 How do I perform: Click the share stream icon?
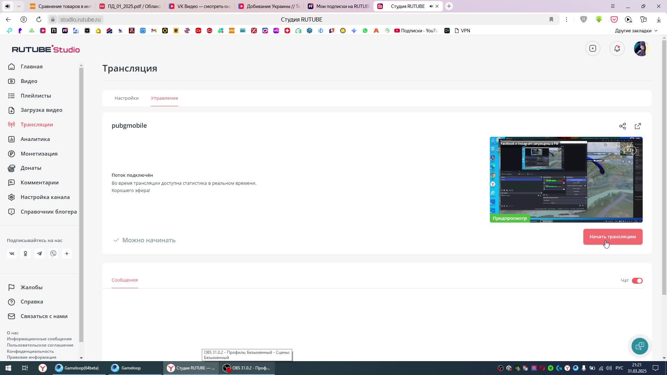622,126
